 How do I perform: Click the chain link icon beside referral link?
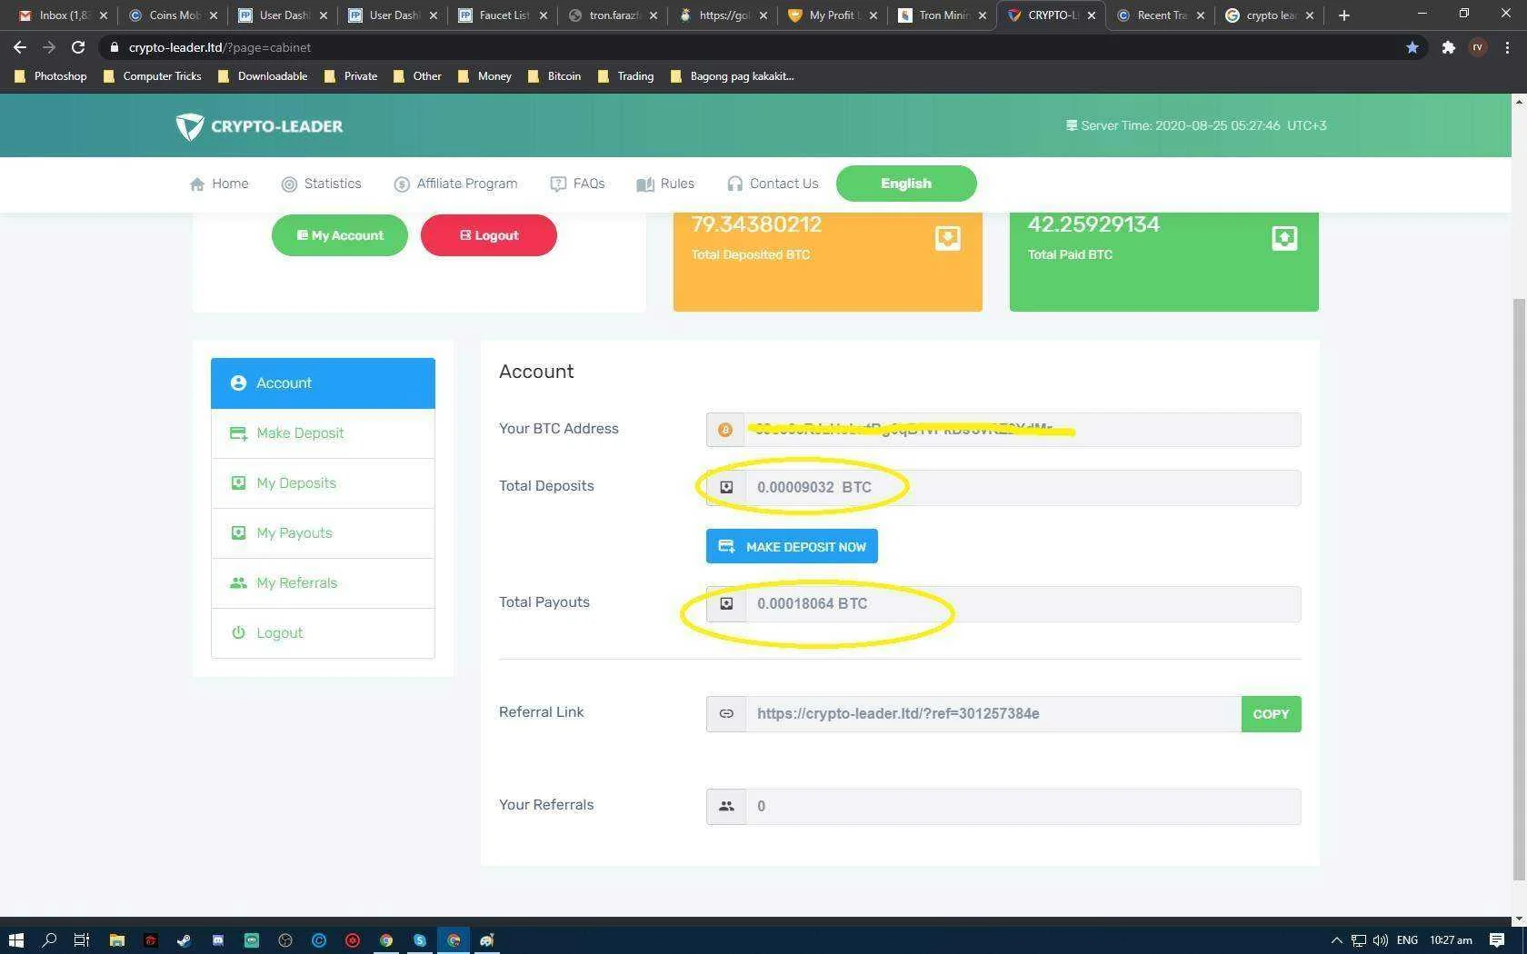click(x=726, y=714)
